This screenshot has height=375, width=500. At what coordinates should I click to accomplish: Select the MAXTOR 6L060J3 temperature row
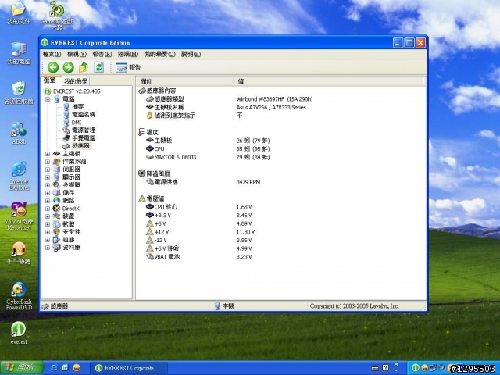[x=281, y=157]
